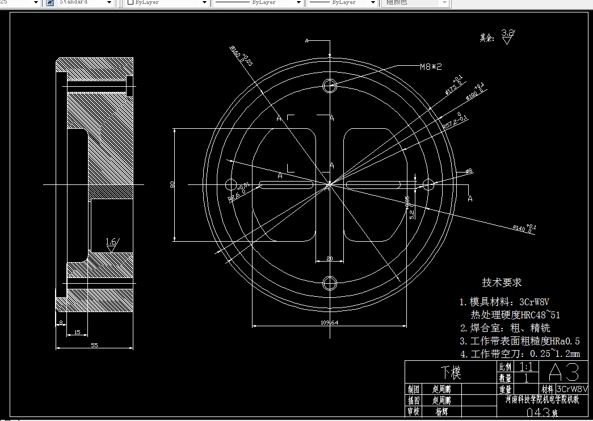Select the 重量 label cell
The image size is (593, 421).
(506, 389)
